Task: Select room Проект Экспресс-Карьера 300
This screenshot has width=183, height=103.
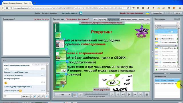Action: point(167,84)
